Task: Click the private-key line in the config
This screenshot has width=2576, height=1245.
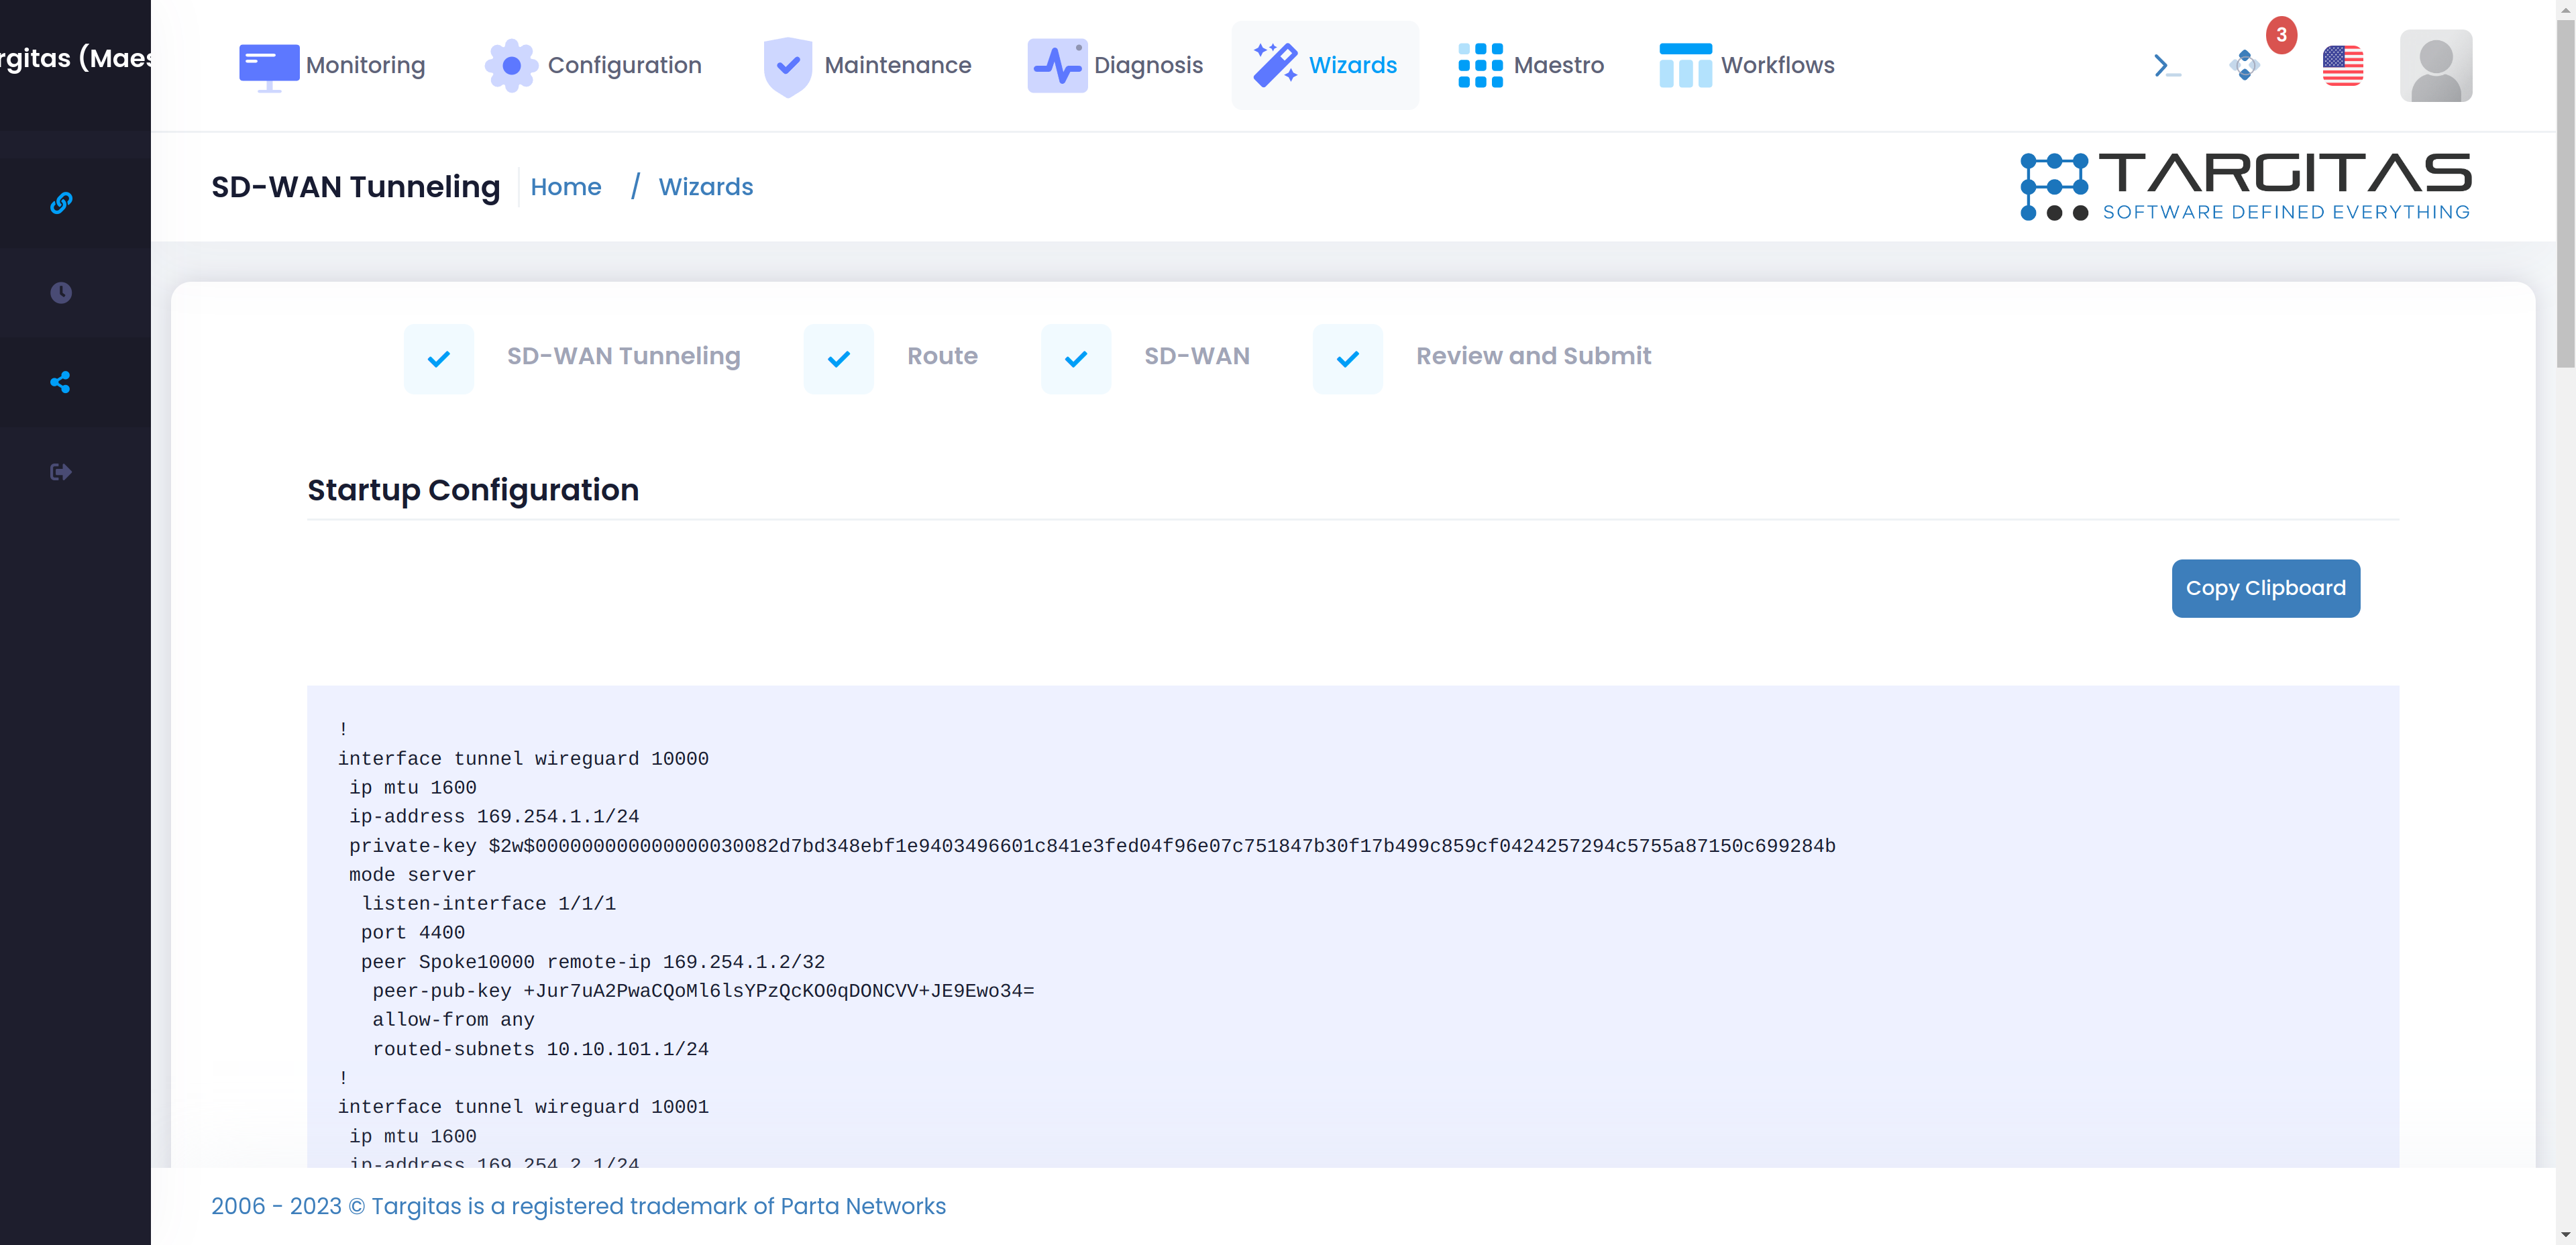Action: [1092, 846]
